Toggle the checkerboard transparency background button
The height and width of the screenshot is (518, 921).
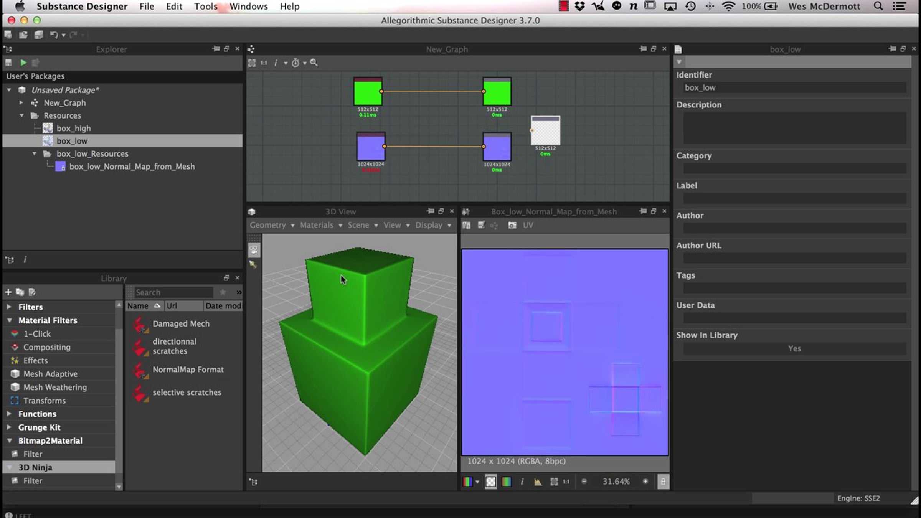[x=491, y=482]
